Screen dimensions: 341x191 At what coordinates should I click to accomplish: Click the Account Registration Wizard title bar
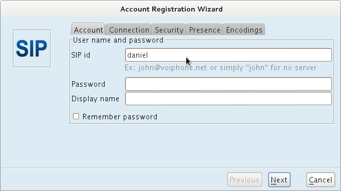click(170, 9)
